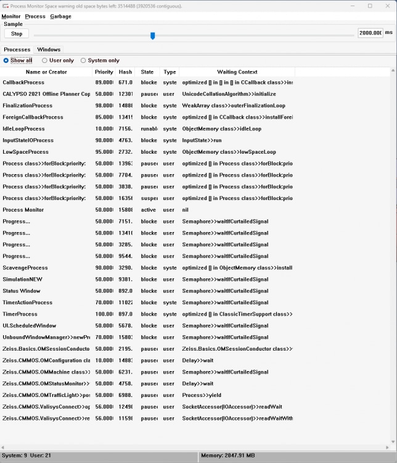Image resolution: width=397 pixels, height=463 pixels.
Task: Minimize the Process Monitor window
Action: pyautogui.click(x=353, y=6)
